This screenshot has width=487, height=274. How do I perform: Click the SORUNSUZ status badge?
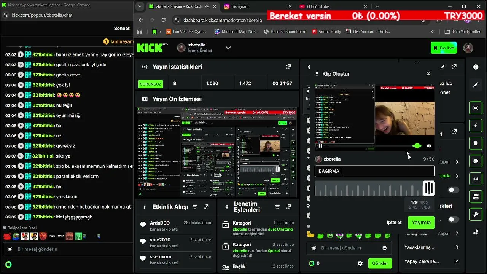pyautogui.click(x=151, y=84)
